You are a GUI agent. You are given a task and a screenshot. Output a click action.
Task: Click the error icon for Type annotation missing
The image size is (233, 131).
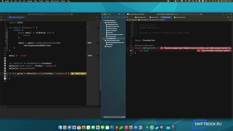point(198,51)
